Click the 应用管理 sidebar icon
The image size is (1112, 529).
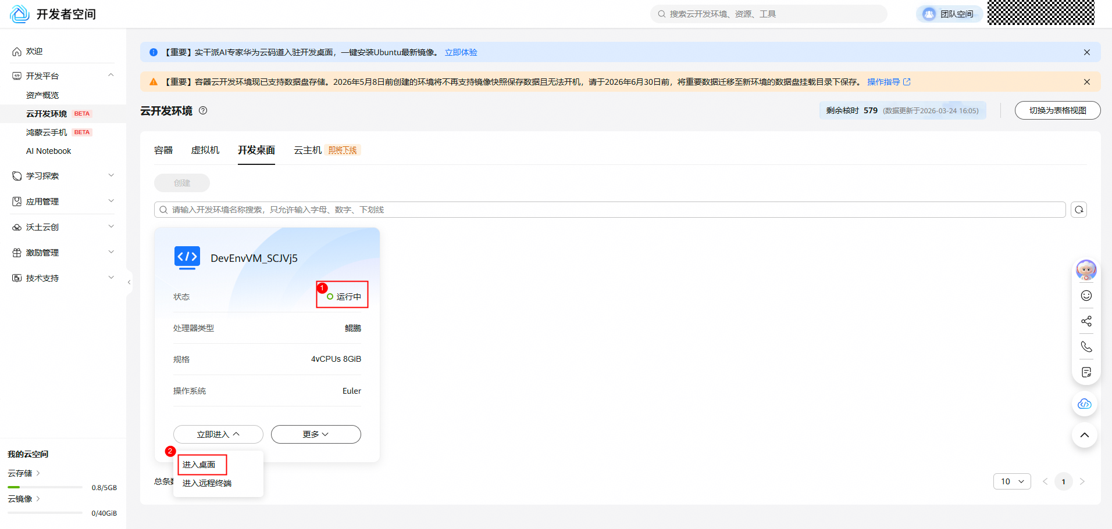tap(17, 201)
